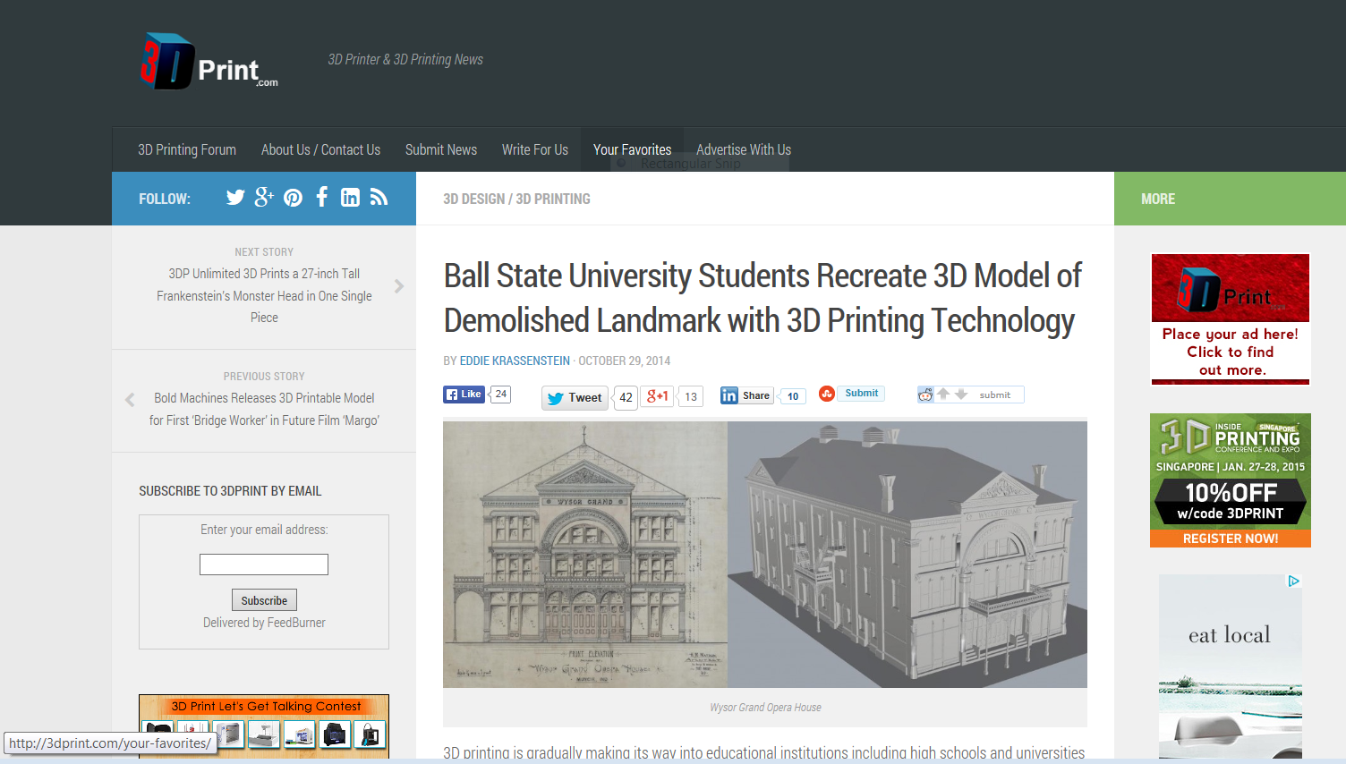This screenshot has width=1346, height=764.
Task: Click the Subscribe button
Action: click(x=264, y=600)
